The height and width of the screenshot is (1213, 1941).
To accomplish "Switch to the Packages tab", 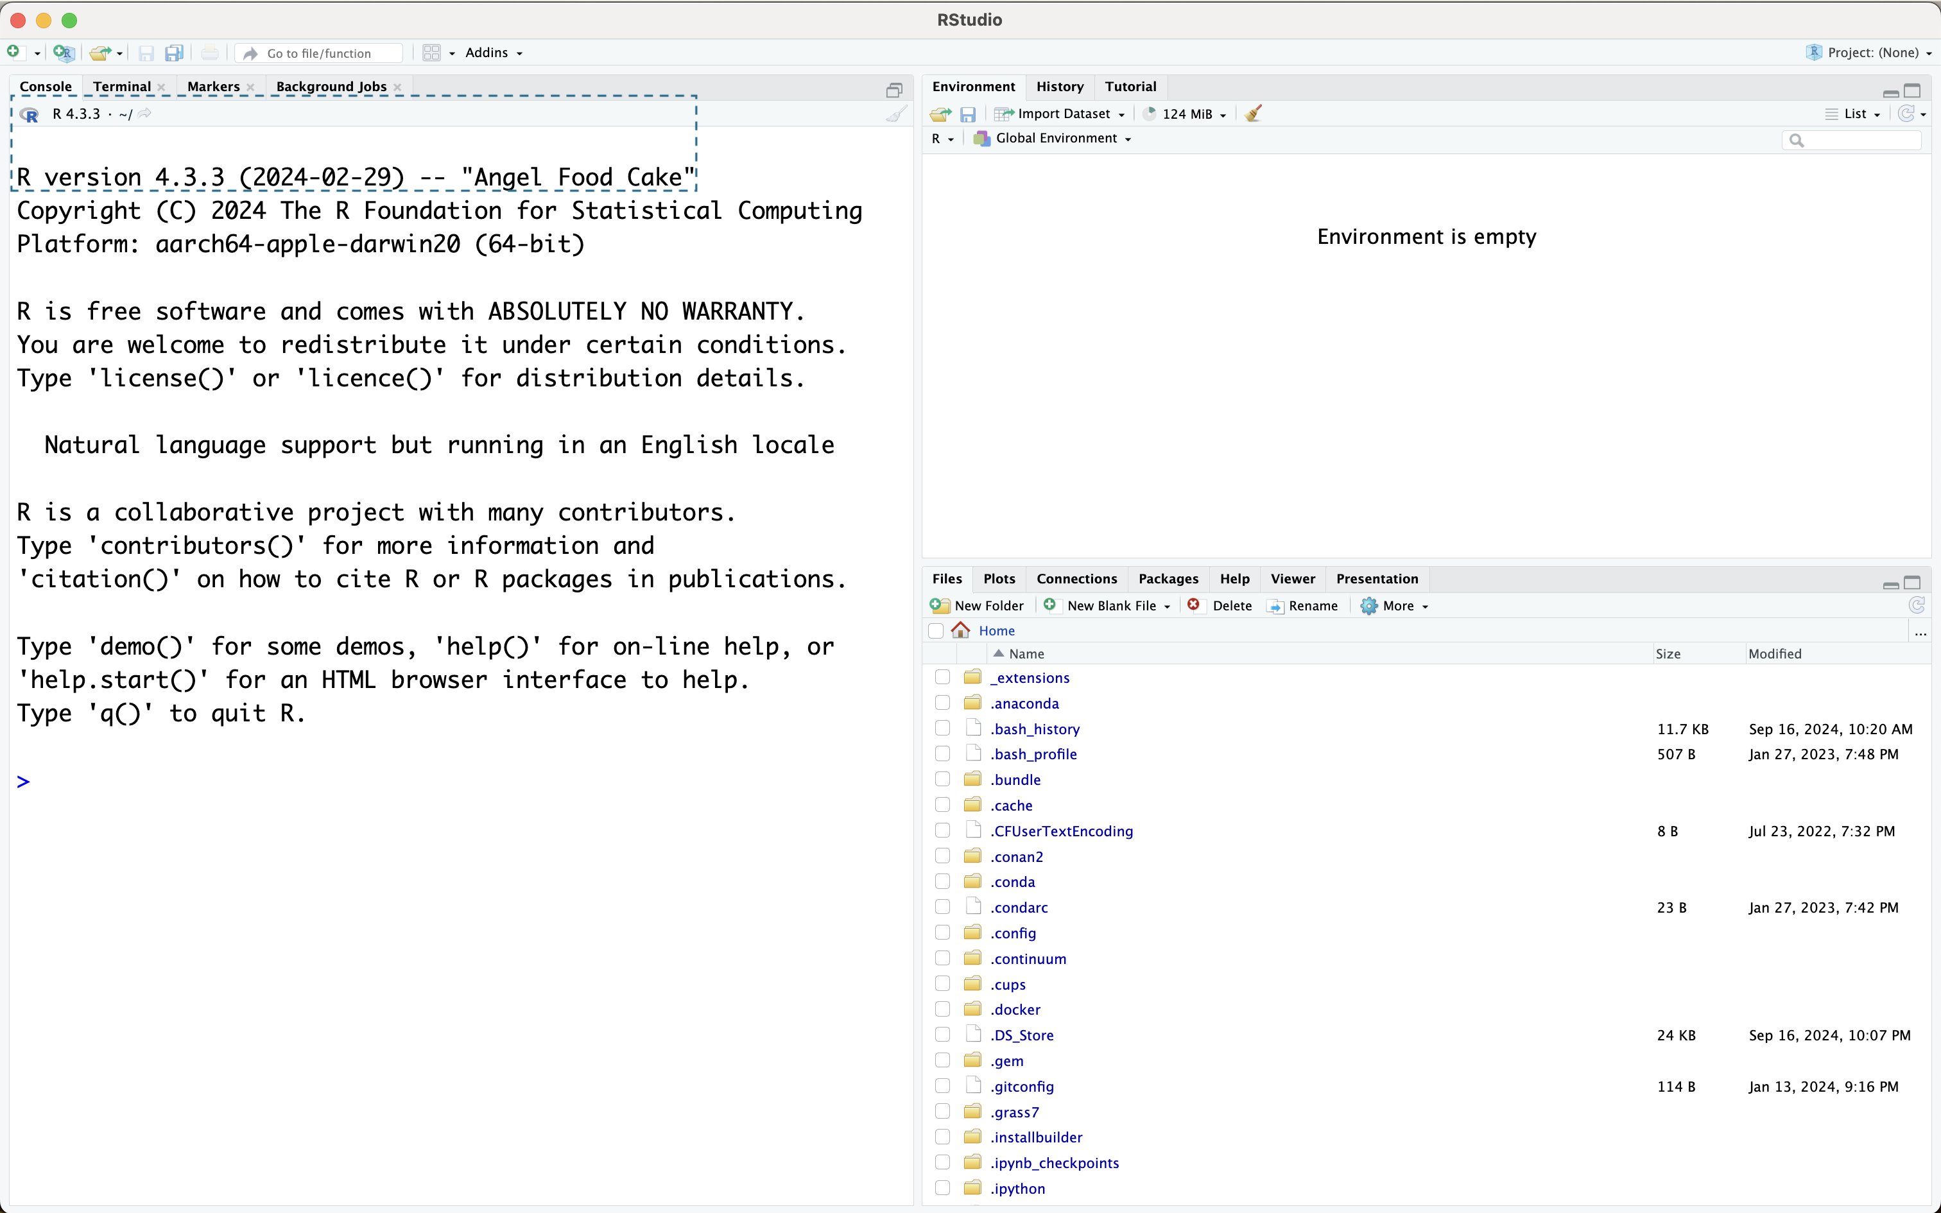I will pos(1168,578).
